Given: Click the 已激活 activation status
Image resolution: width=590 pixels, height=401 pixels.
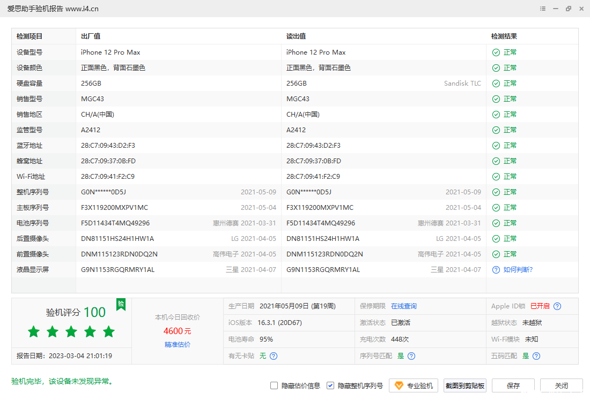Looking at the screenshot, I should (401, 323).
